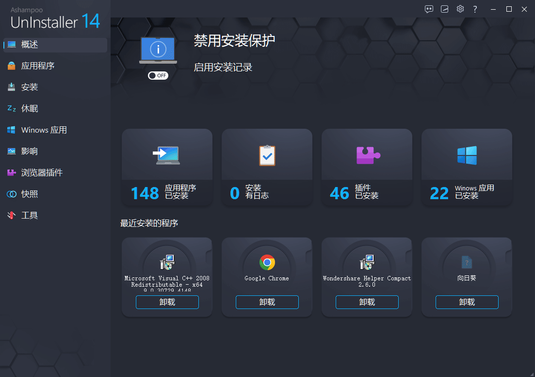Open the feedback rating speech bubble icon
Viewport: 535px width, 377px height.
tap(429, 9)
